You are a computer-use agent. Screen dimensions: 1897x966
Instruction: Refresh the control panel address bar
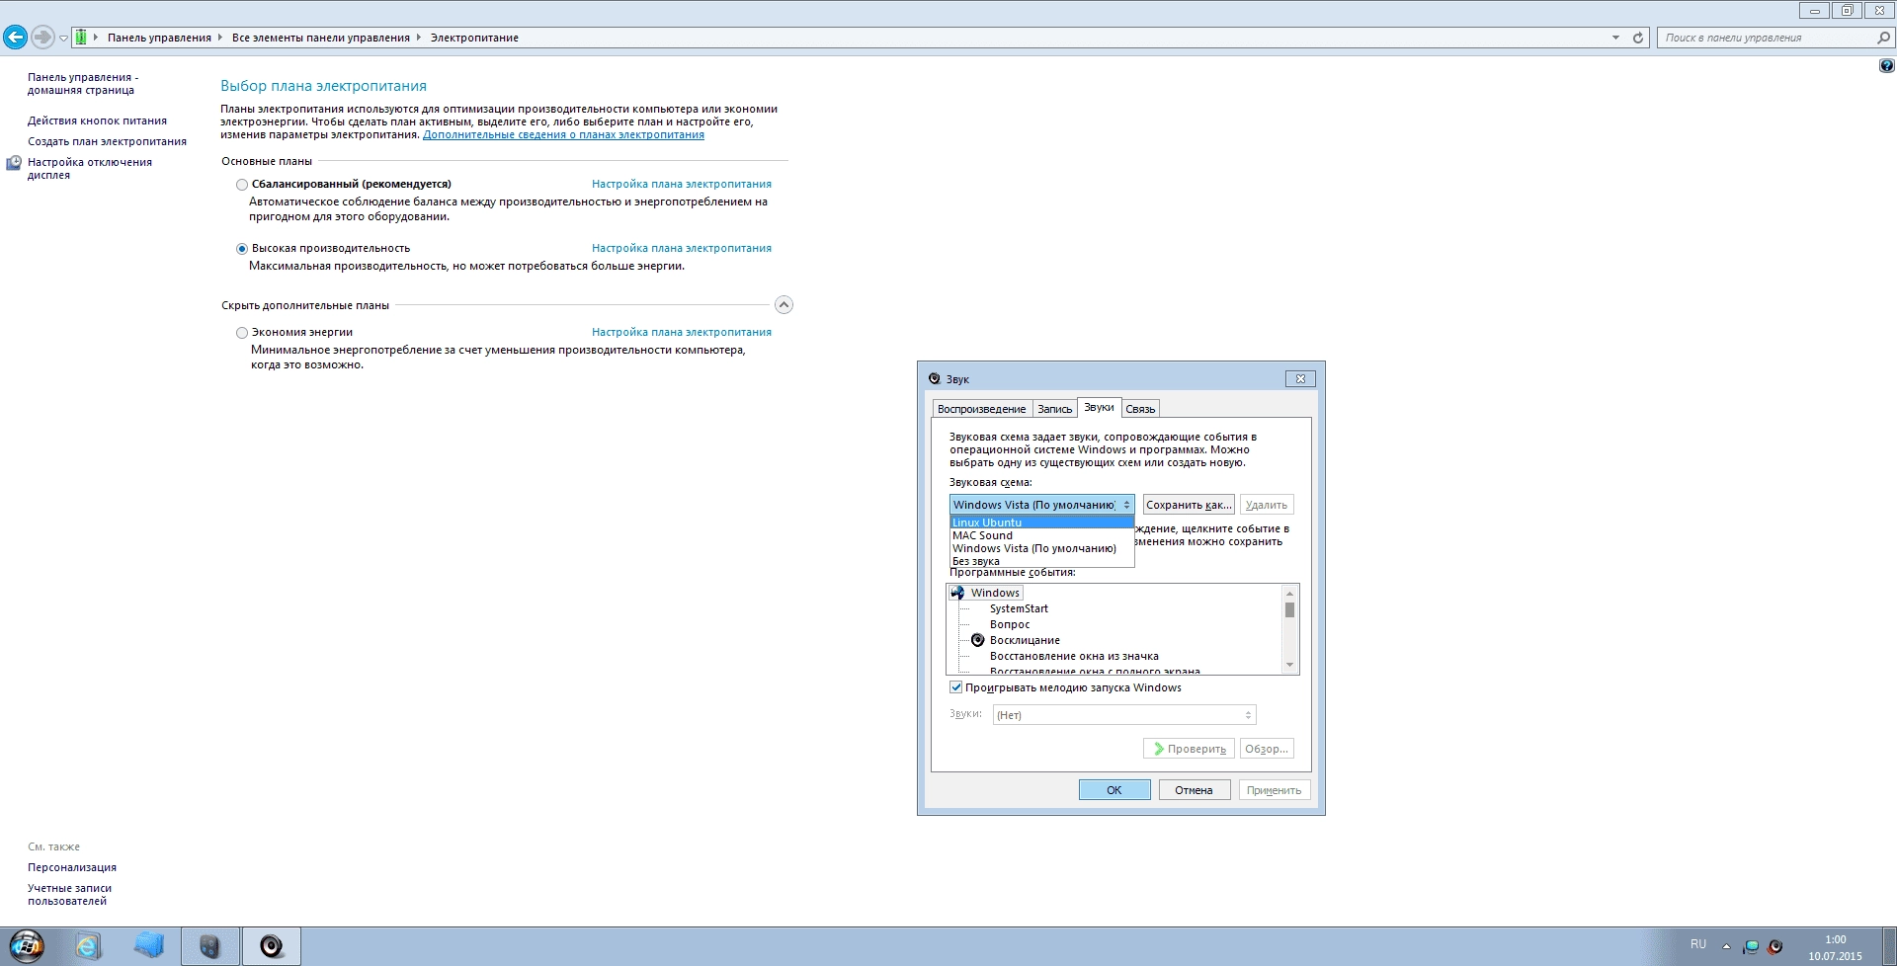pyautogui.click(x=1638, y=38)
